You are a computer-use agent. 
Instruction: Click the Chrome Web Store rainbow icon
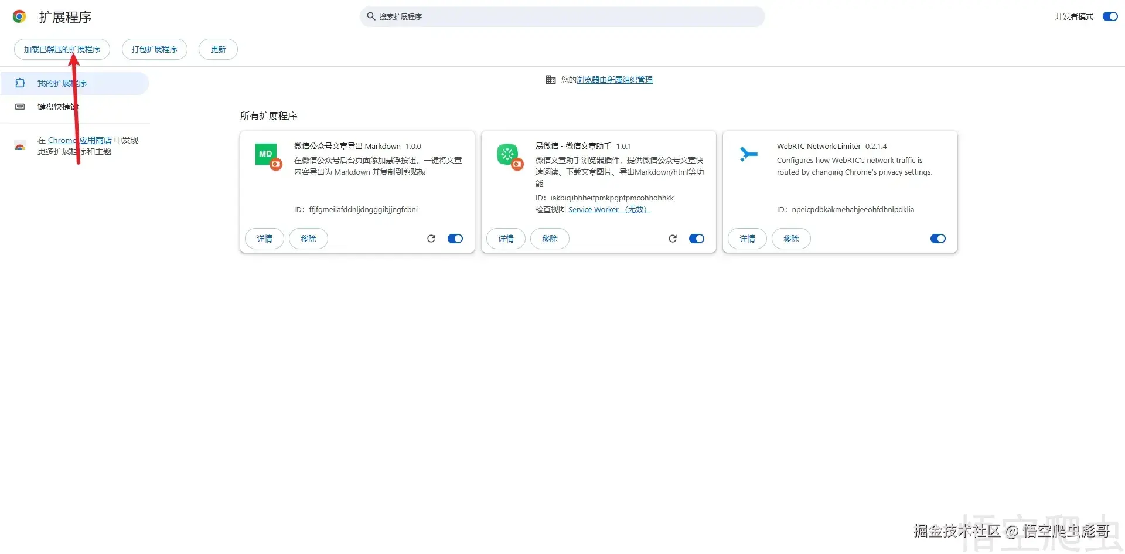point(20,146)
